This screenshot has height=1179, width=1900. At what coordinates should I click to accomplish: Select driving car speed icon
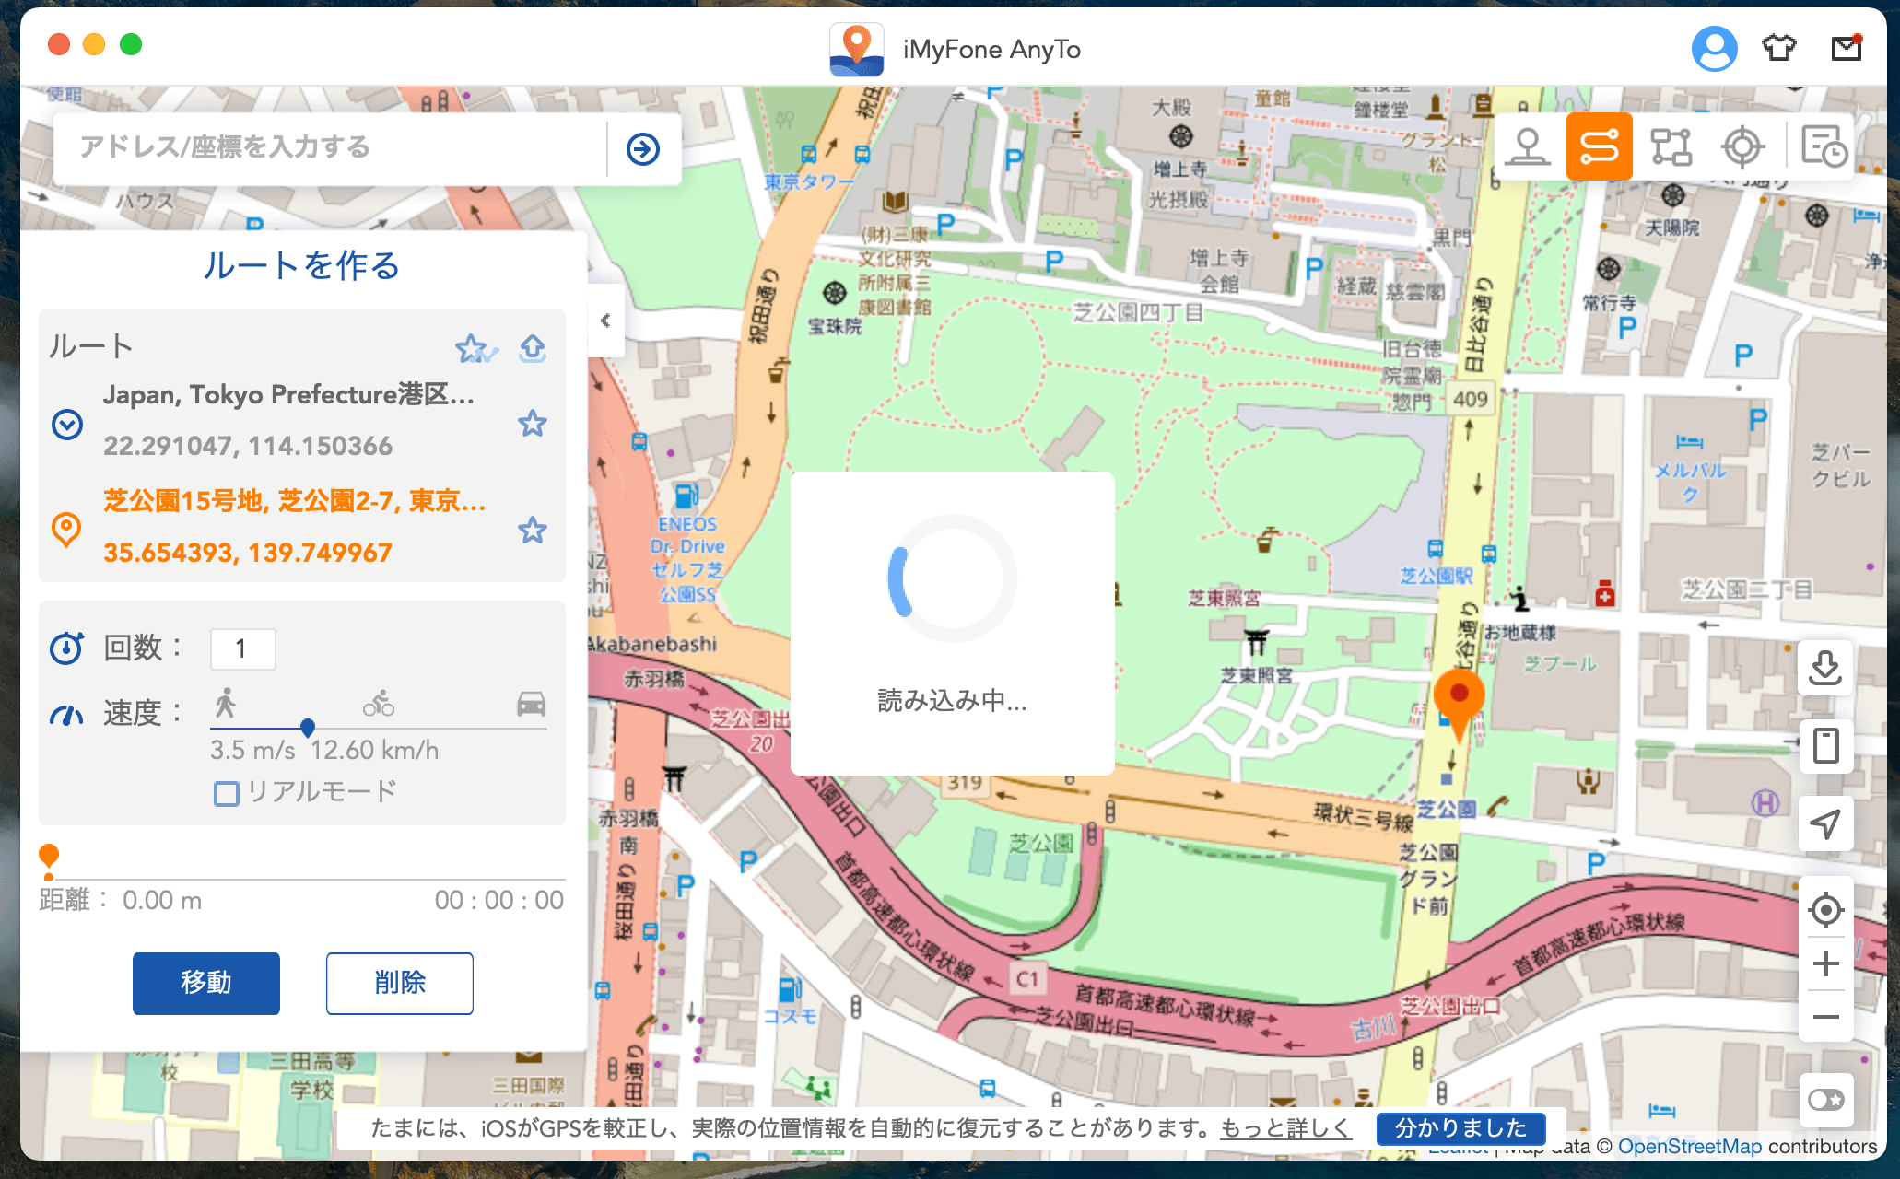531,704
